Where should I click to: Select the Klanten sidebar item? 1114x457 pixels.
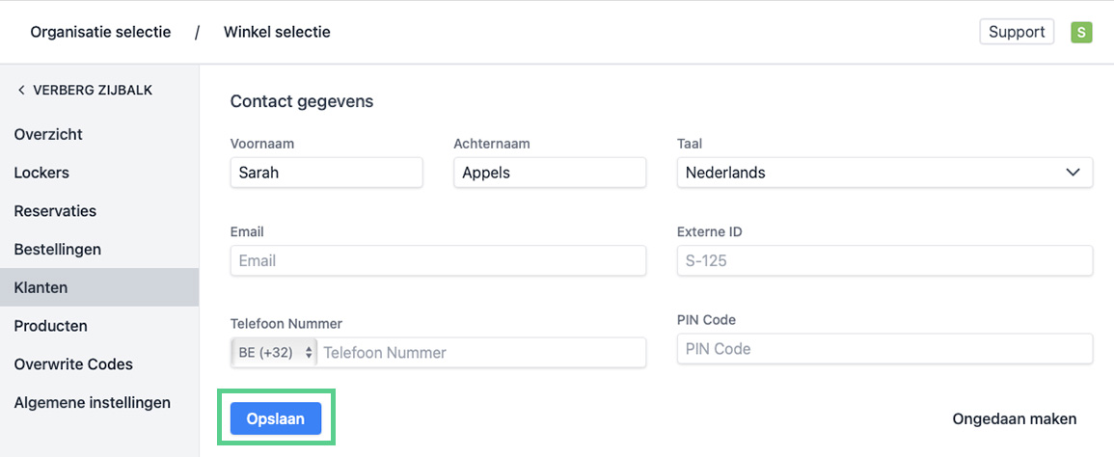[x=41, y=287]
